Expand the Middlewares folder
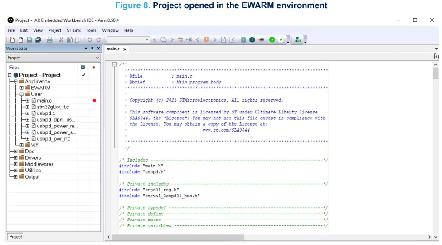 point(15,164)
